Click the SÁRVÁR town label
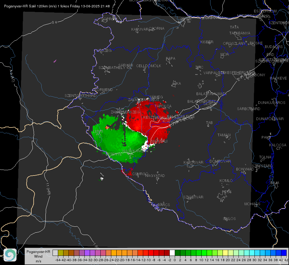The image size is (289, 265). pos(126,65)
